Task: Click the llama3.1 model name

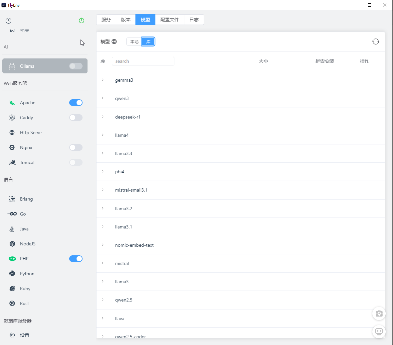Action: (123, 227)
